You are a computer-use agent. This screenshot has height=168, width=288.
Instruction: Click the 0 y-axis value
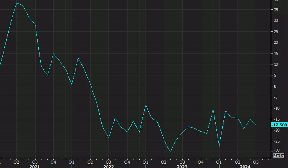[x=275, y=86]
